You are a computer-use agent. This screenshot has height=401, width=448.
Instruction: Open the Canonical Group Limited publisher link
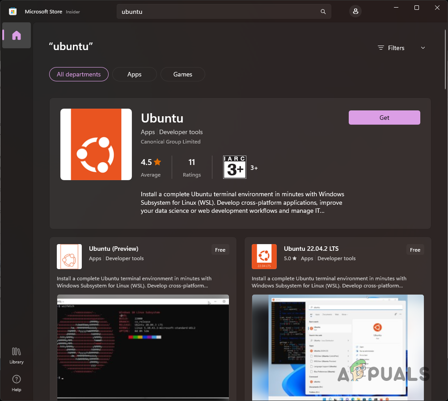[170, 141]
